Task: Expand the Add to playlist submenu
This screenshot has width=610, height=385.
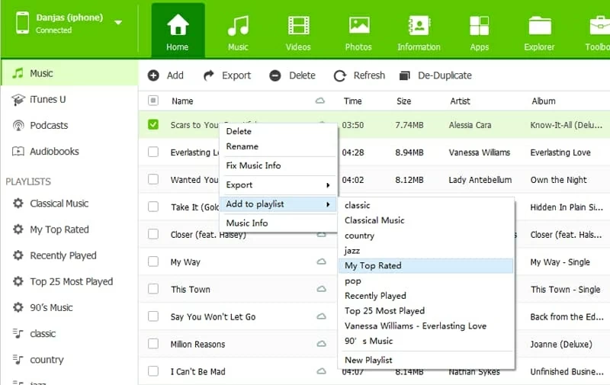Action: tap(278, 204)
